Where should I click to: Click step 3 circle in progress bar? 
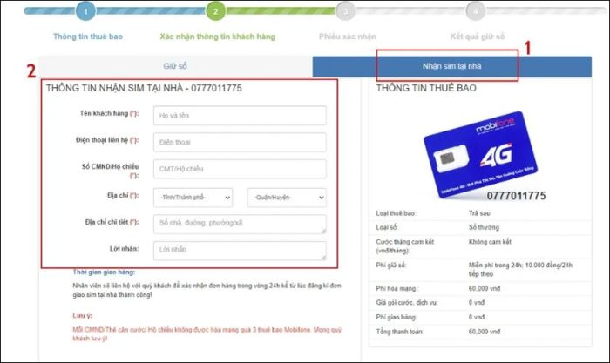pos(345,11)
